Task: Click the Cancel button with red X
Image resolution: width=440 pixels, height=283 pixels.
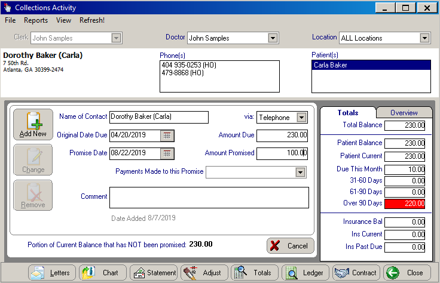Action: tap(291, 246)
